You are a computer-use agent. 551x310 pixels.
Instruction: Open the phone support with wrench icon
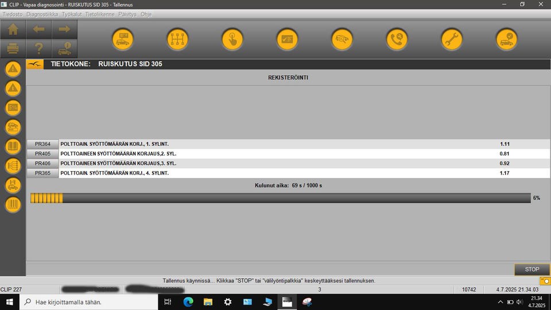pyautogui.click(x=397, y=39)
